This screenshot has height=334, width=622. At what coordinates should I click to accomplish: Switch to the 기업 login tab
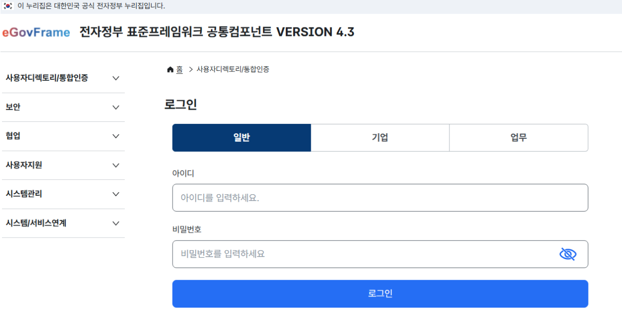(380, 138)
